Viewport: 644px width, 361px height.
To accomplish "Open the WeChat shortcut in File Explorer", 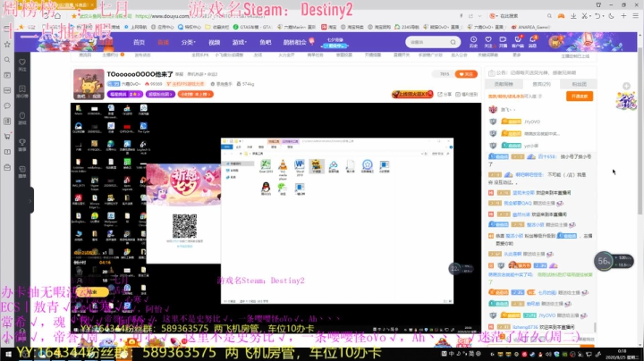I will [x=282, y=189].
